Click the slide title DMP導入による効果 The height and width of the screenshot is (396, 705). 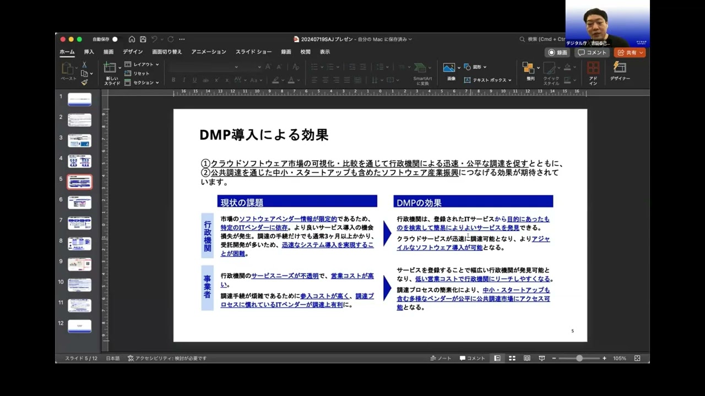264,135
